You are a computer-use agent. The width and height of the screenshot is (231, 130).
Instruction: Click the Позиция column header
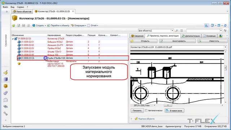(91, 35)
